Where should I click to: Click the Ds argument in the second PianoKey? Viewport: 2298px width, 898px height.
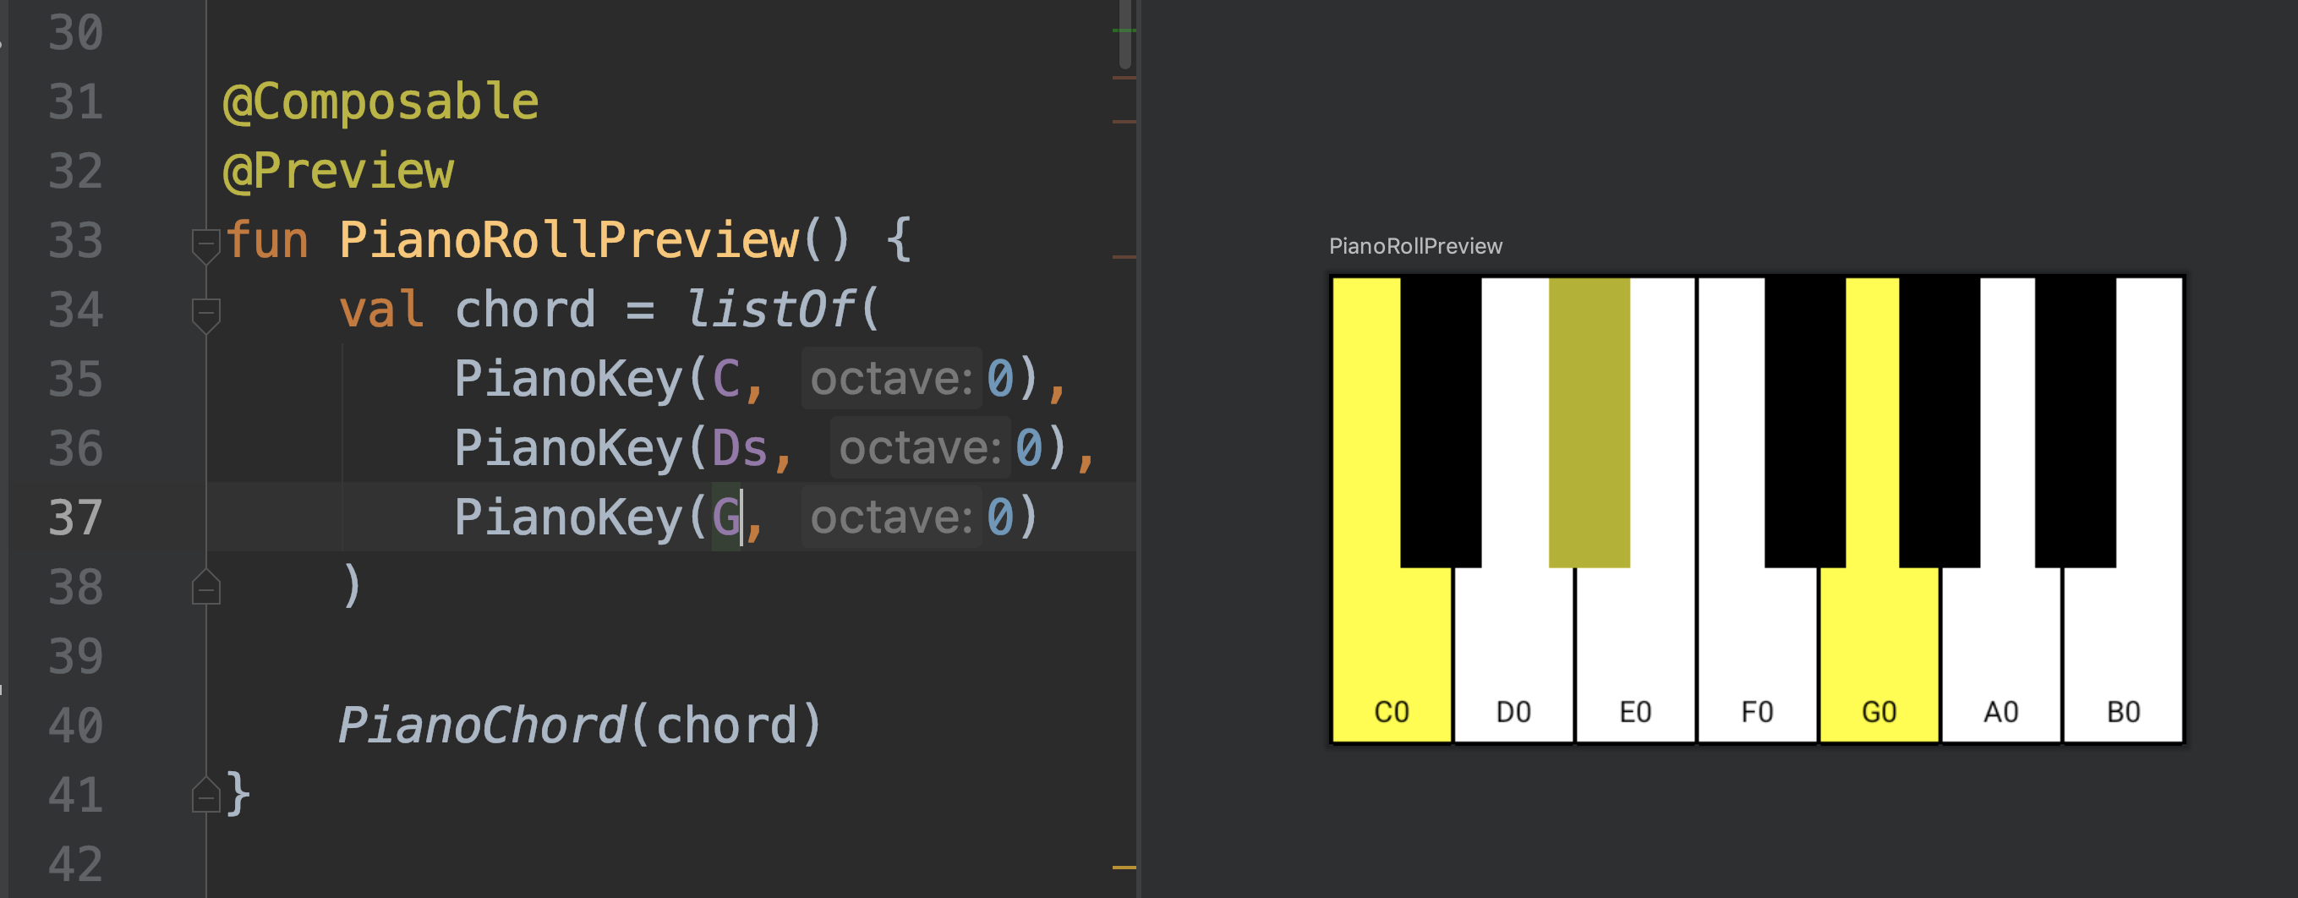[x=741, y=447]
